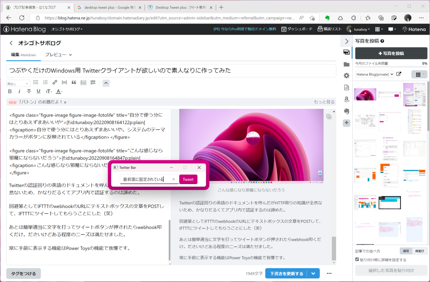Apply underline formatting
This screenshot has height=282, width=430.
tap(38, 92)
